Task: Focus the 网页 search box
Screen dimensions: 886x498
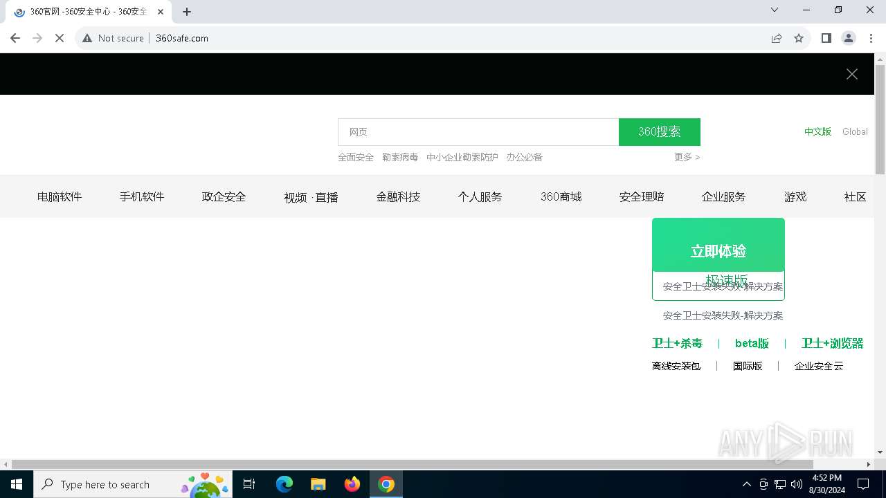Action: [478, 132]
